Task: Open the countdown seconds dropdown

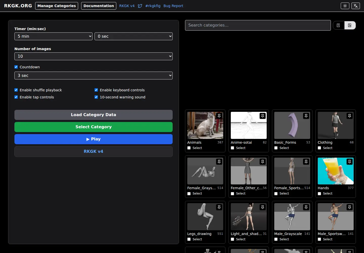Action: point(94,75)
